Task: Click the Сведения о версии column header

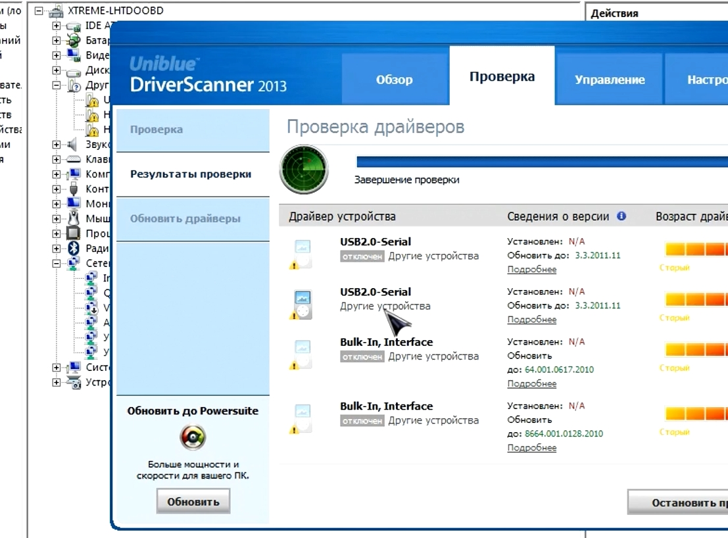Action: pyautogui.click(x=558, y=216)
